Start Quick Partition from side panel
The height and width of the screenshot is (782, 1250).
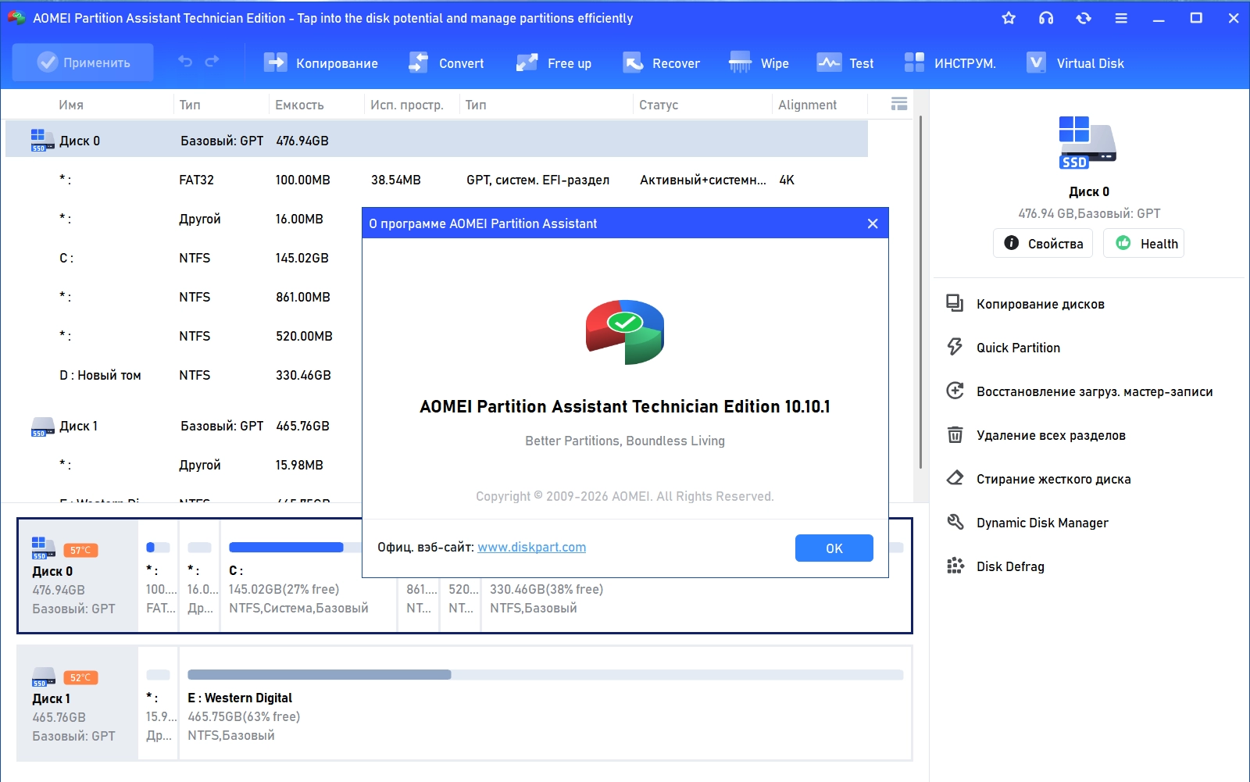(1004, 348)
